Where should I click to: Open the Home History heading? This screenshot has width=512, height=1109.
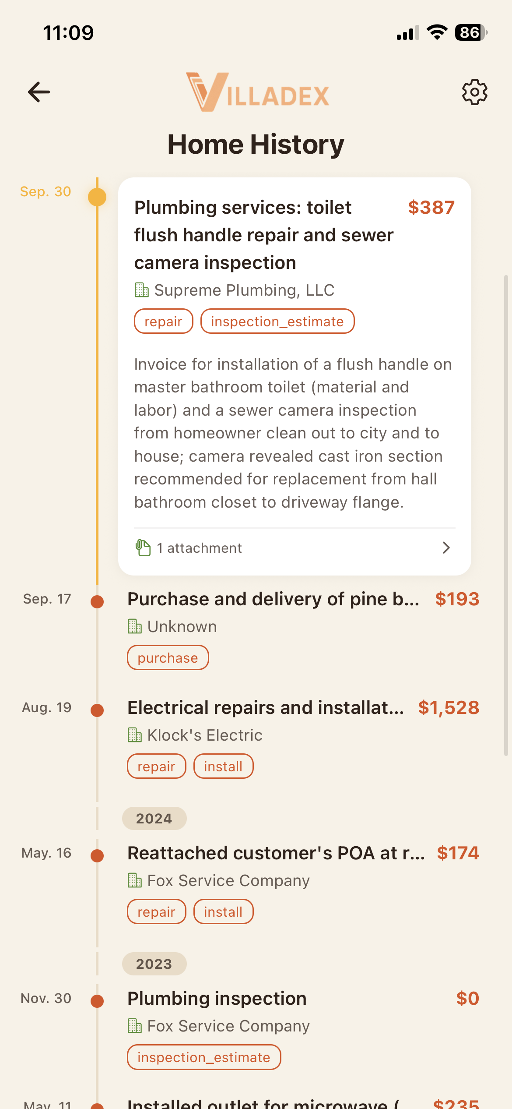point(256,144)
